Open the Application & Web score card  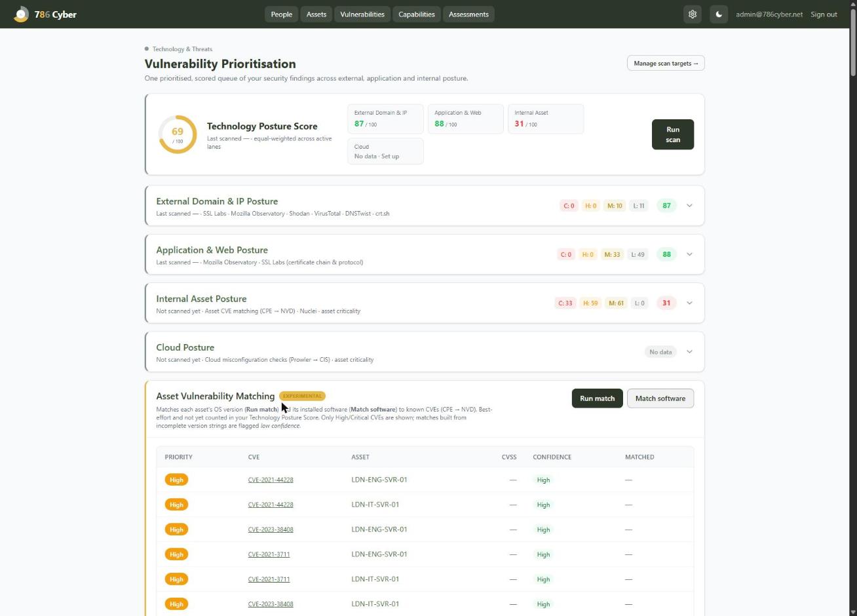465,119
